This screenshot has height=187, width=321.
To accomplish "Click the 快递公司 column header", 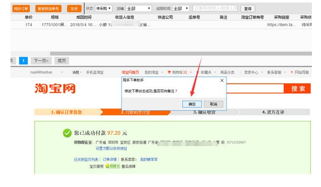I will [x=165, y=18].
